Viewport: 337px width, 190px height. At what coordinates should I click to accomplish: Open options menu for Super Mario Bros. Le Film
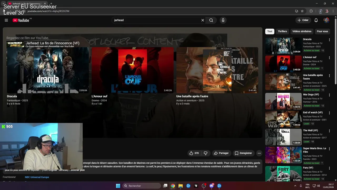329,149
